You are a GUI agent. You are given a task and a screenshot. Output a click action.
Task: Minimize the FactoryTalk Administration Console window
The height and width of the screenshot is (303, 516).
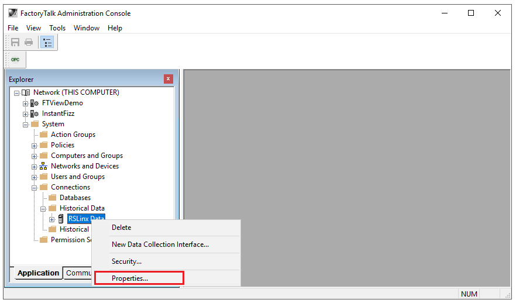pos(445,13)
